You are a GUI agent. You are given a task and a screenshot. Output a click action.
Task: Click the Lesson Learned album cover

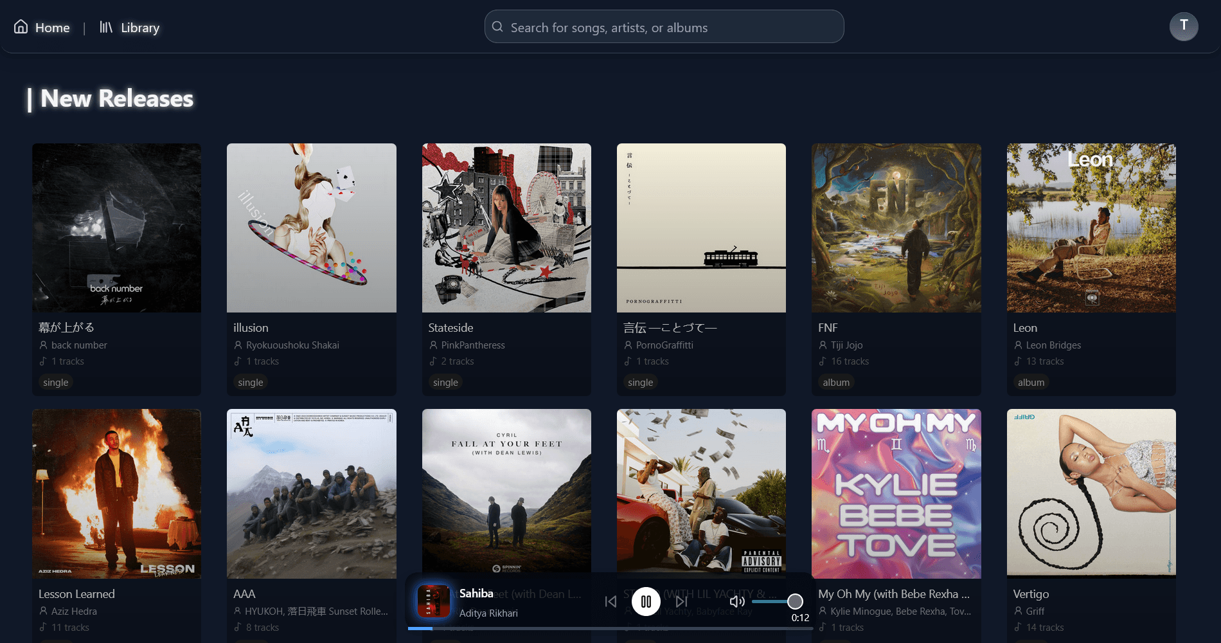[116, 493]
